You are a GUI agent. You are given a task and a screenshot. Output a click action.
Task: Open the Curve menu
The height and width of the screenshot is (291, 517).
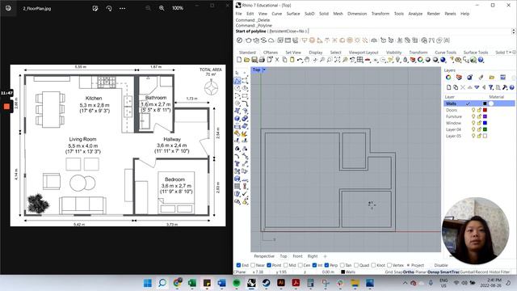(x=276, y=14)
